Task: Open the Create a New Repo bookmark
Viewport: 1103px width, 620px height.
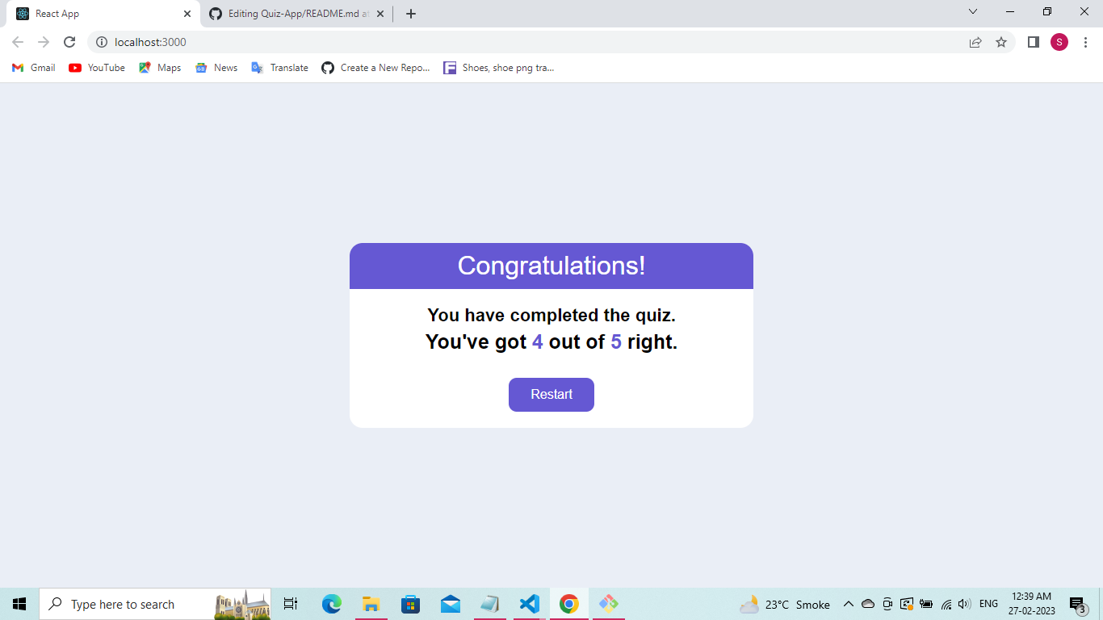Action: point(375,68)
